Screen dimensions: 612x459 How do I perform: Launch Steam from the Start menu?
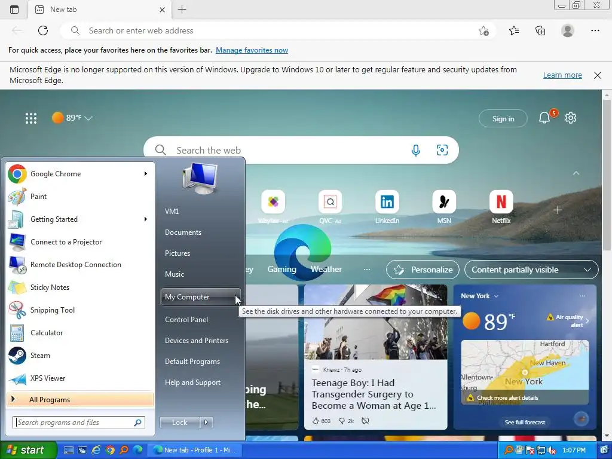(80, 356)
